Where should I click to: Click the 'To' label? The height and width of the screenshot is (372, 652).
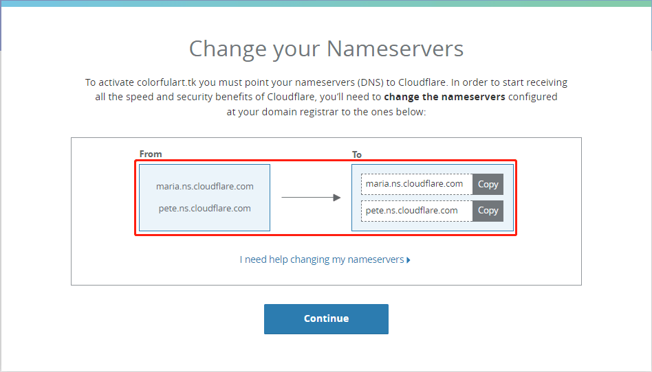pyautogui.click(x=357, y=154)
